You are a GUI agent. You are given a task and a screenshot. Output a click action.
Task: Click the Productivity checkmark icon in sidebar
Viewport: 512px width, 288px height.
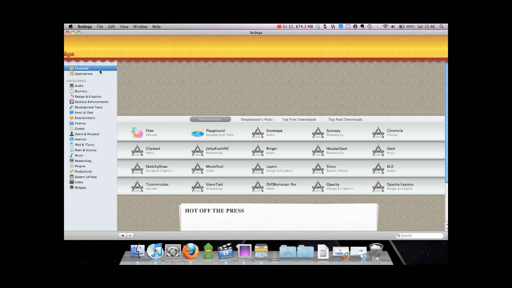pyautogui.click(x=72, y=171)
